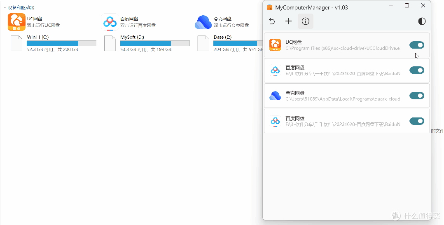Turn off the last 百度网盘 toggle switch
444x225 pixels.
[x=417, y=121]
